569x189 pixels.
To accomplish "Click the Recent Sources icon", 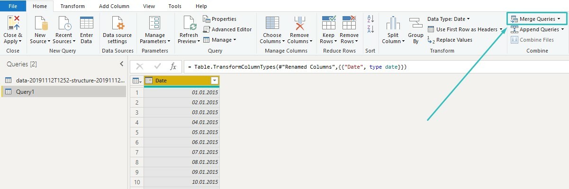I will click(x=63, y=23).
